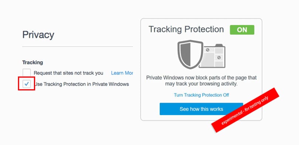Click the tab handle atop the browser illustration
This screenshot has width=299, height=145.
(x=219, y=45)
